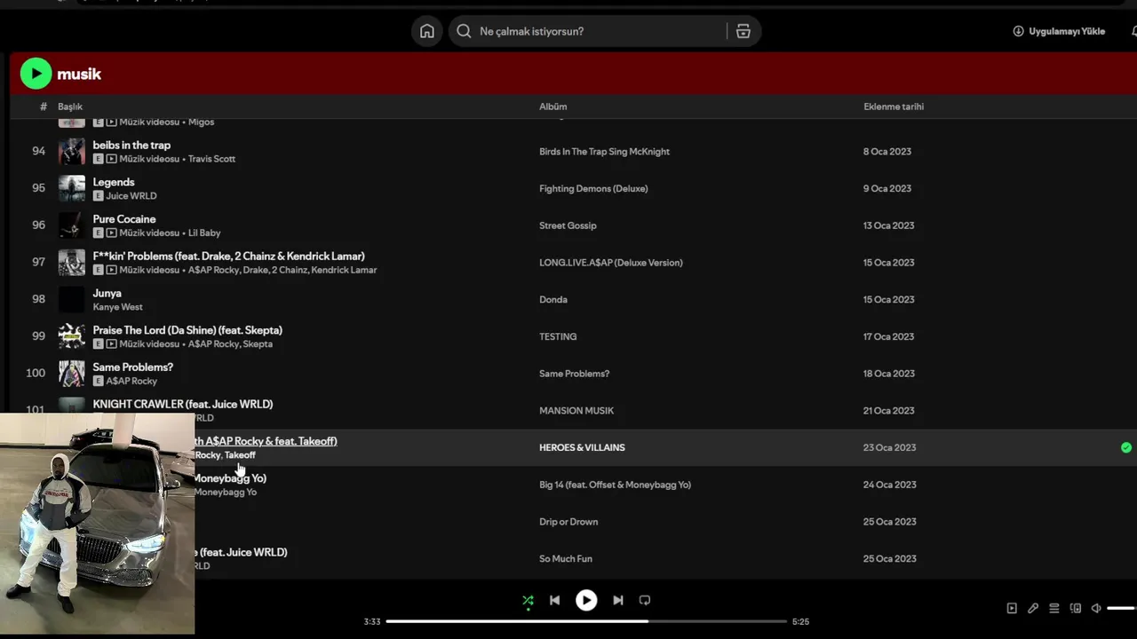Open artist link 'Travis Scott'
Image resolution: width=1137 pixels, height=639 pixels.
point(211,159)
